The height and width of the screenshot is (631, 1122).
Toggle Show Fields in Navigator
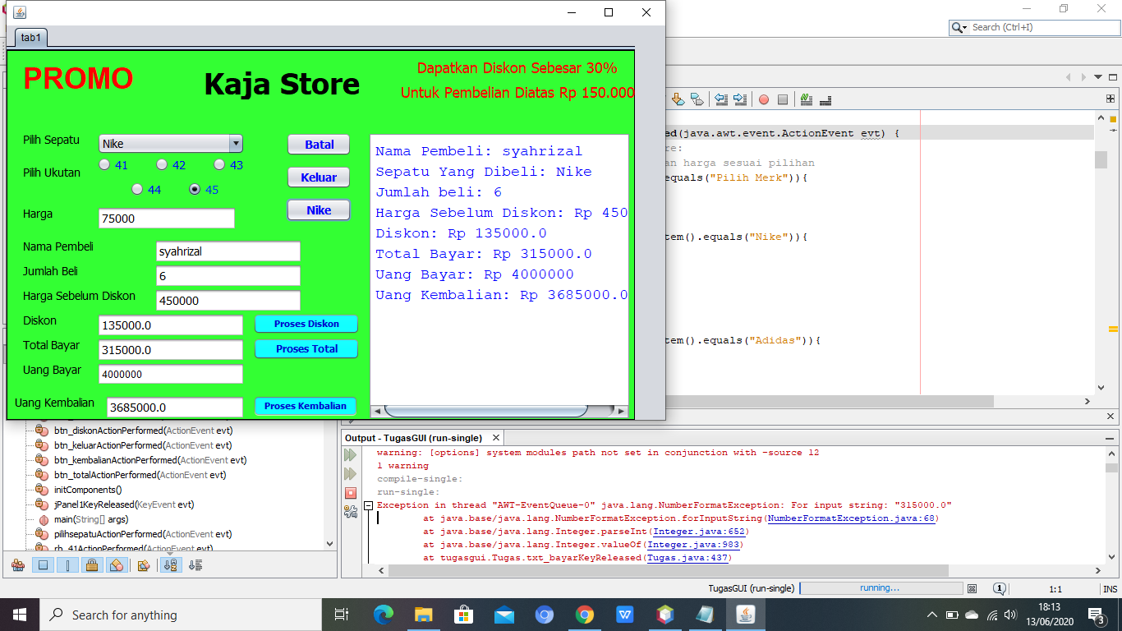point(44,565)
